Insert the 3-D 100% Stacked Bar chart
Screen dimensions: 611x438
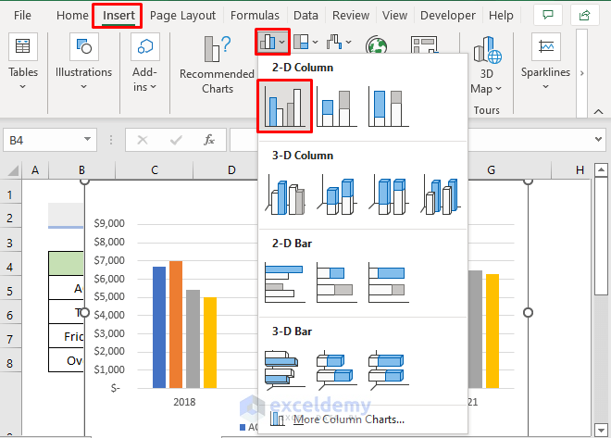pos(388,369)
